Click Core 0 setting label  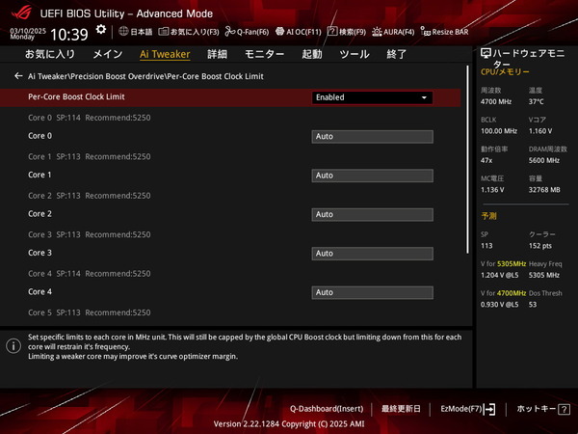[x=39, y=136]
